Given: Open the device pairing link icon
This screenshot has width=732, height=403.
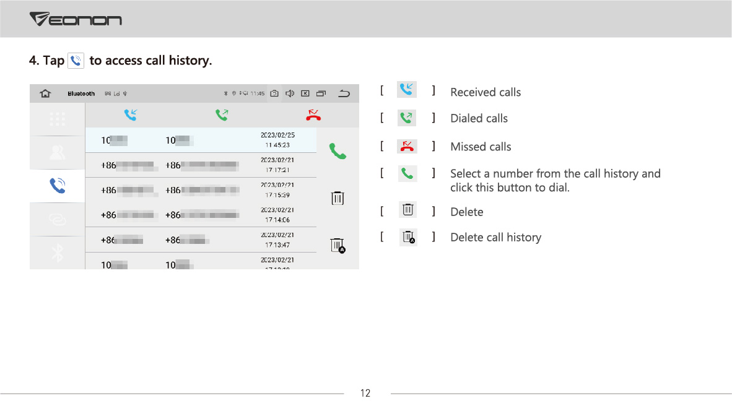Looking at the screenshot, I should click(x=58, y=219).
